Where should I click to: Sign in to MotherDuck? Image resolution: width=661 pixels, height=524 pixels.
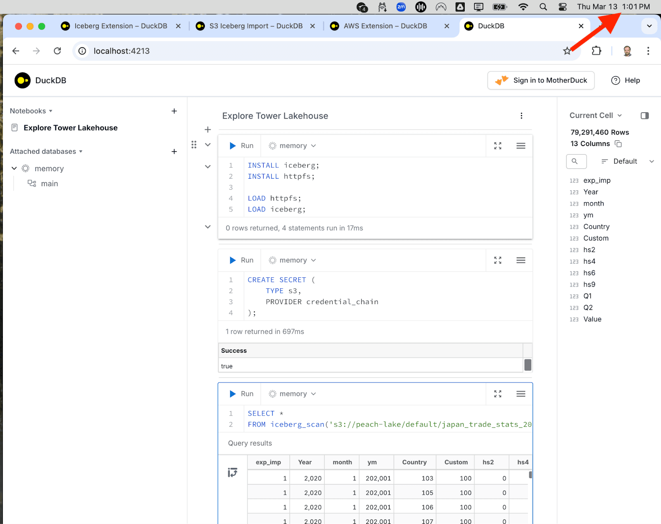(x=541, y=80)
